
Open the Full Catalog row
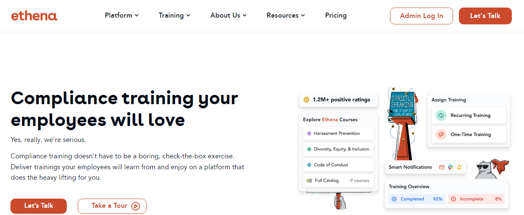[338, 181]
